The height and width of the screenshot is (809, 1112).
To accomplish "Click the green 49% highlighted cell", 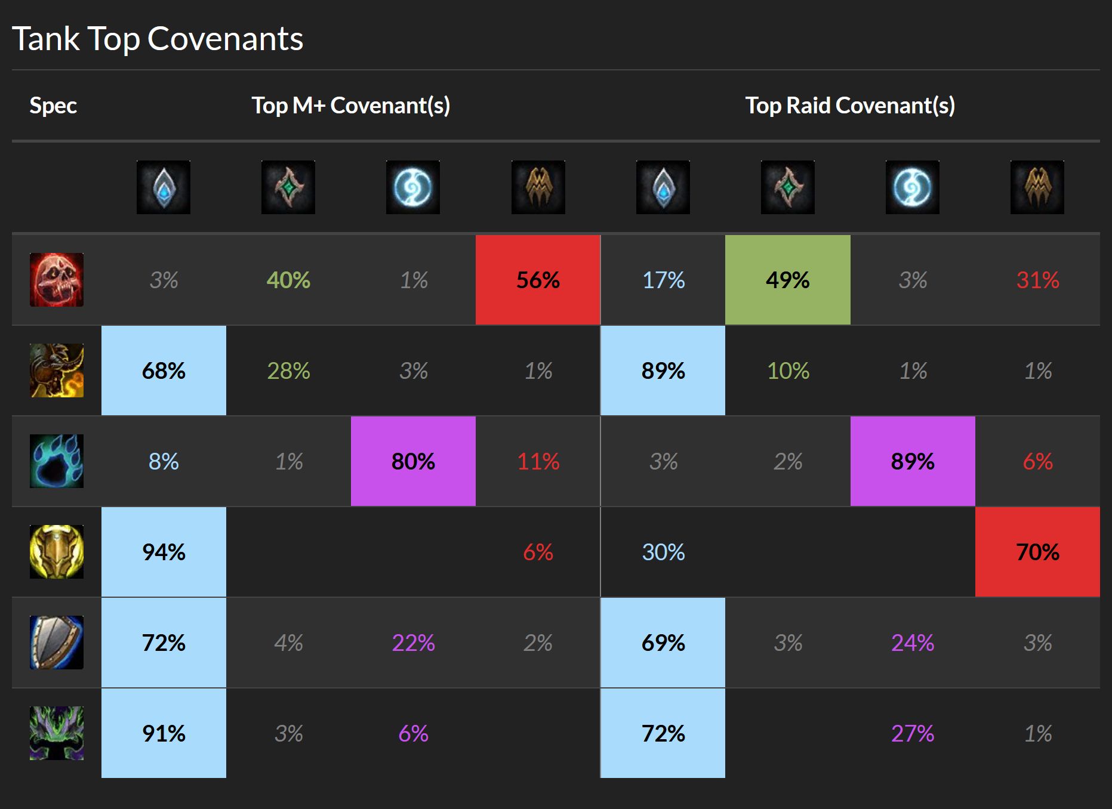I will 788,280.
